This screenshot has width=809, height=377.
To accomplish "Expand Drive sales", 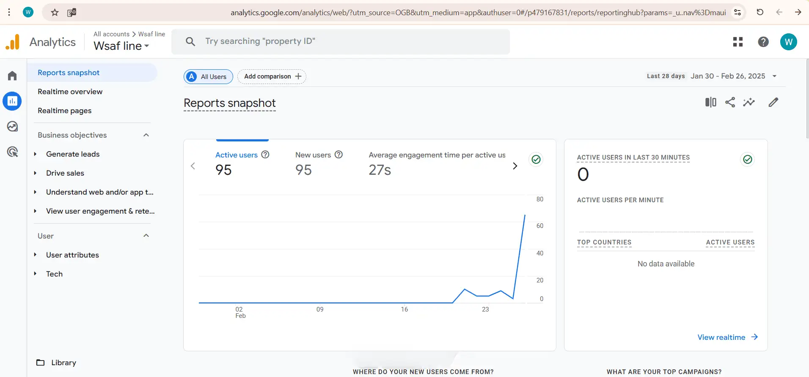I will [x=35, y=173].
